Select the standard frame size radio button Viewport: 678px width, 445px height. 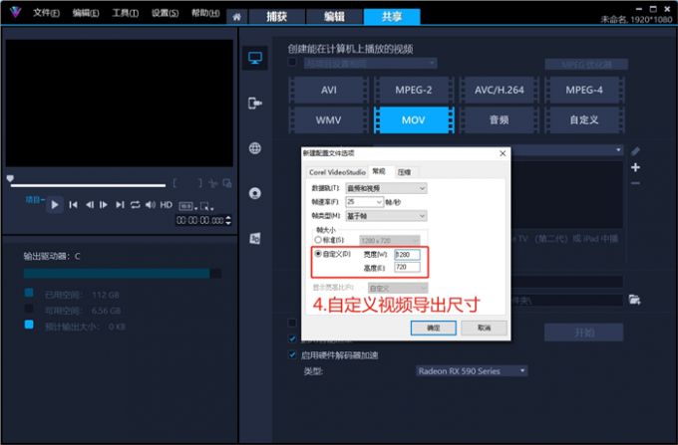pyautogui.click(x=318, y=240)
